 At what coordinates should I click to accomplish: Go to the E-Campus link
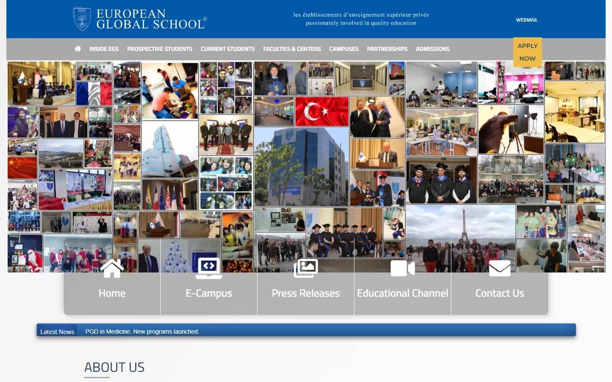209,294
